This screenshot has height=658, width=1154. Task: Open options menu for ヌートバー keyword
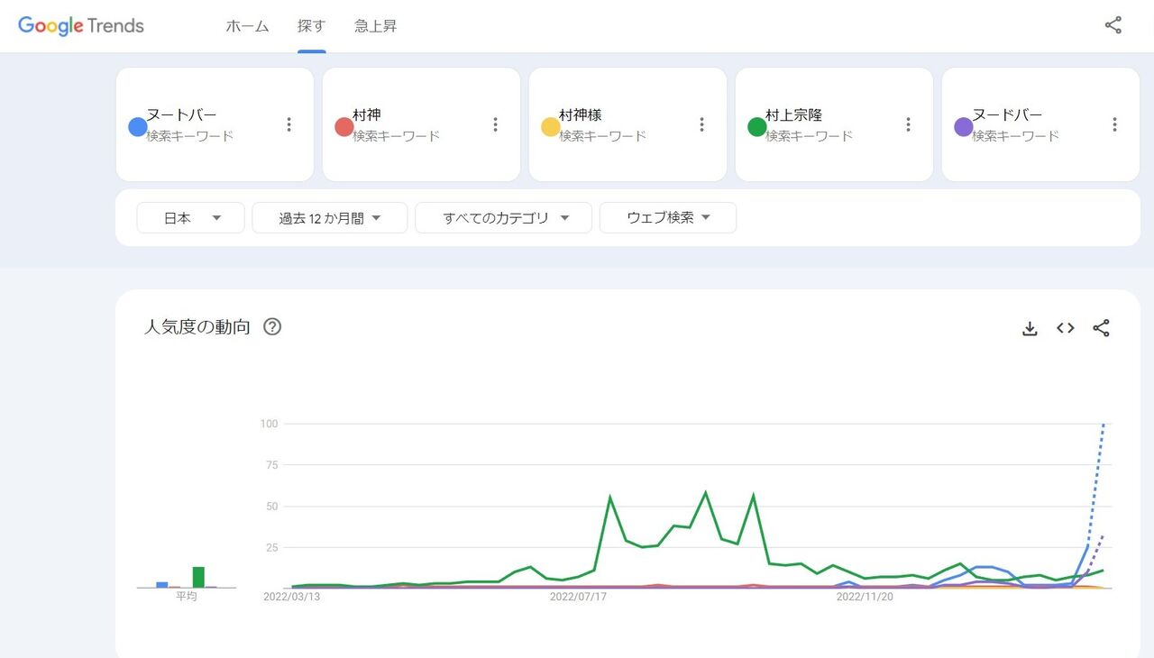pos(288,125)
